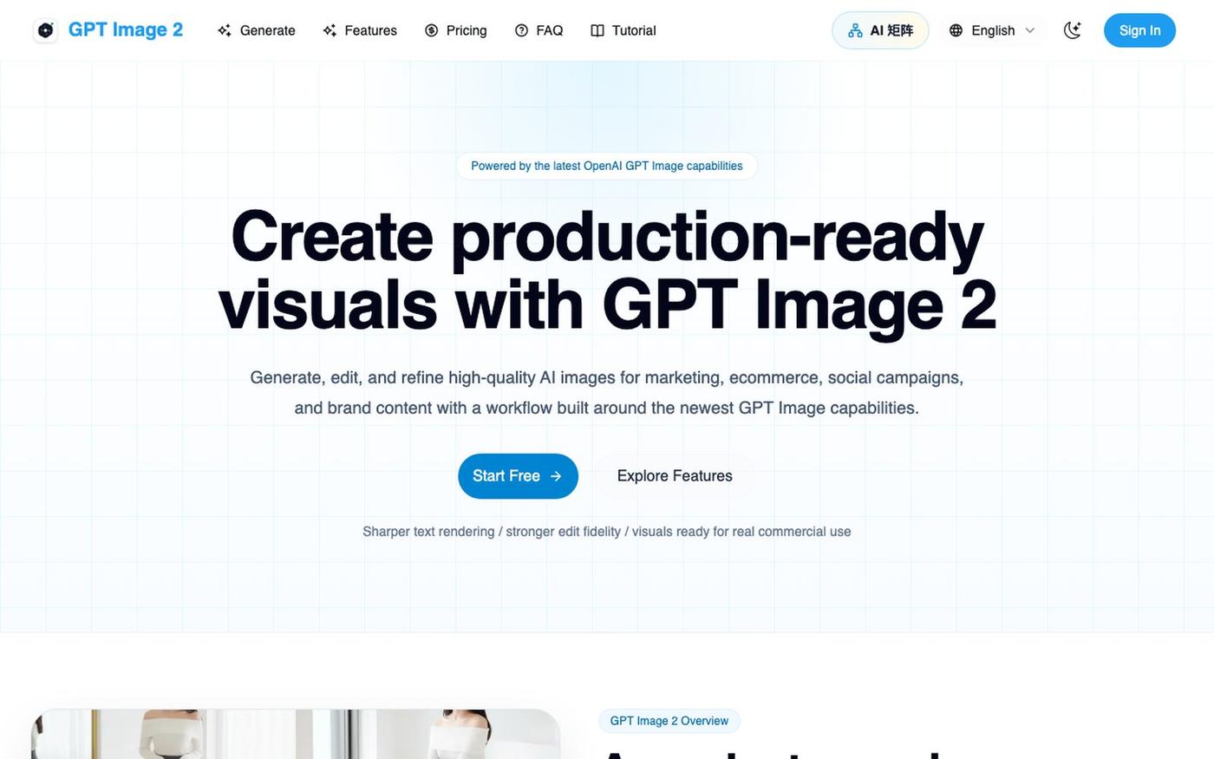The height and width of the screenshot is (759, 1214).
Task: Click the Explore Features button
Action: coord(675,476)
